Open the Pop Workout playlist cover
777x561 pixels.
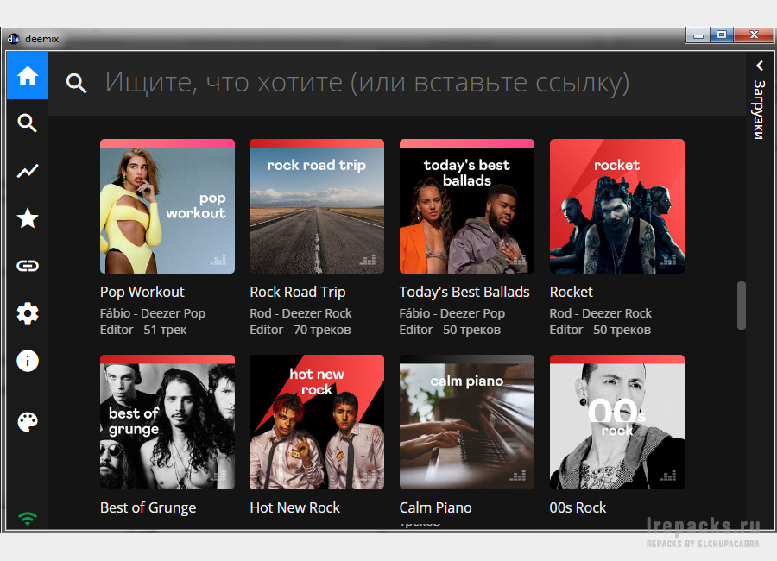coord(167,206)
